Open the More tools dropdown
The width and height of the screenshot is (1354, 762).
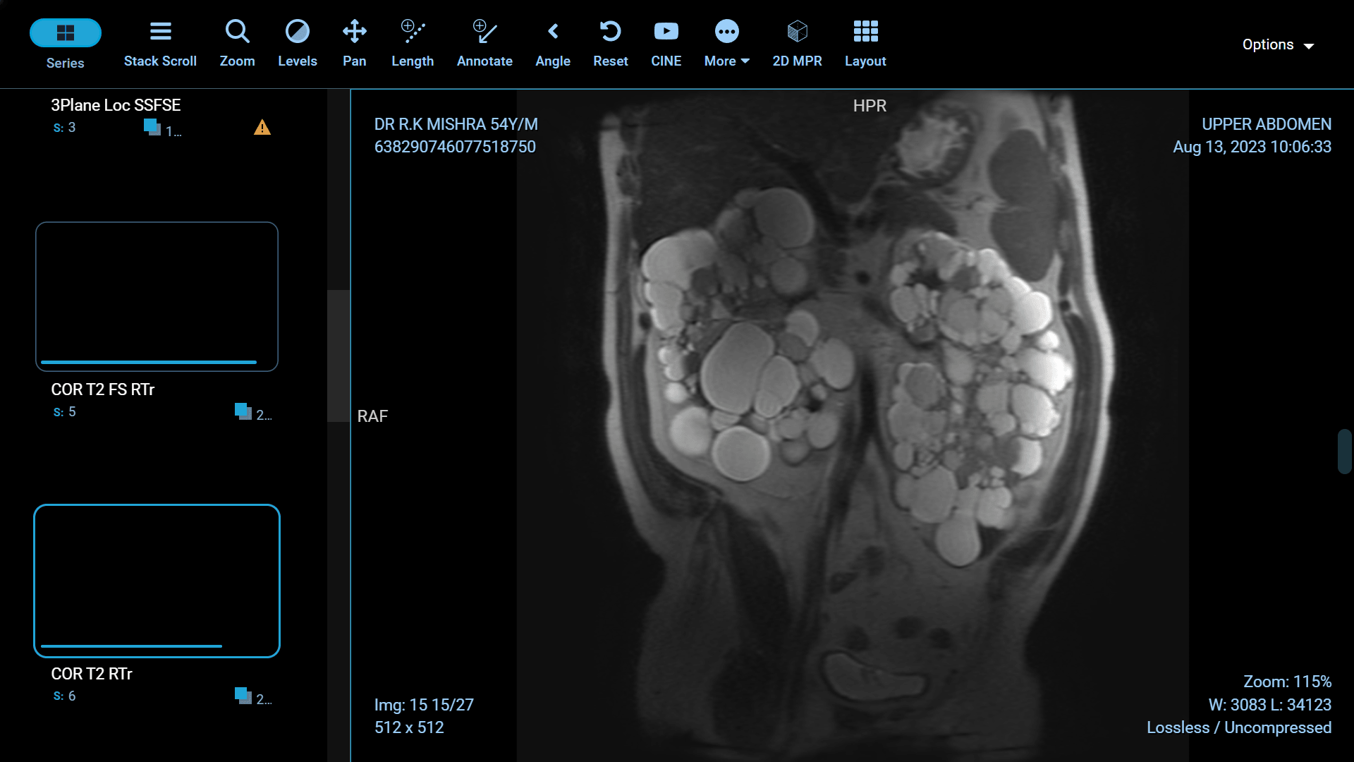(726, 42)
